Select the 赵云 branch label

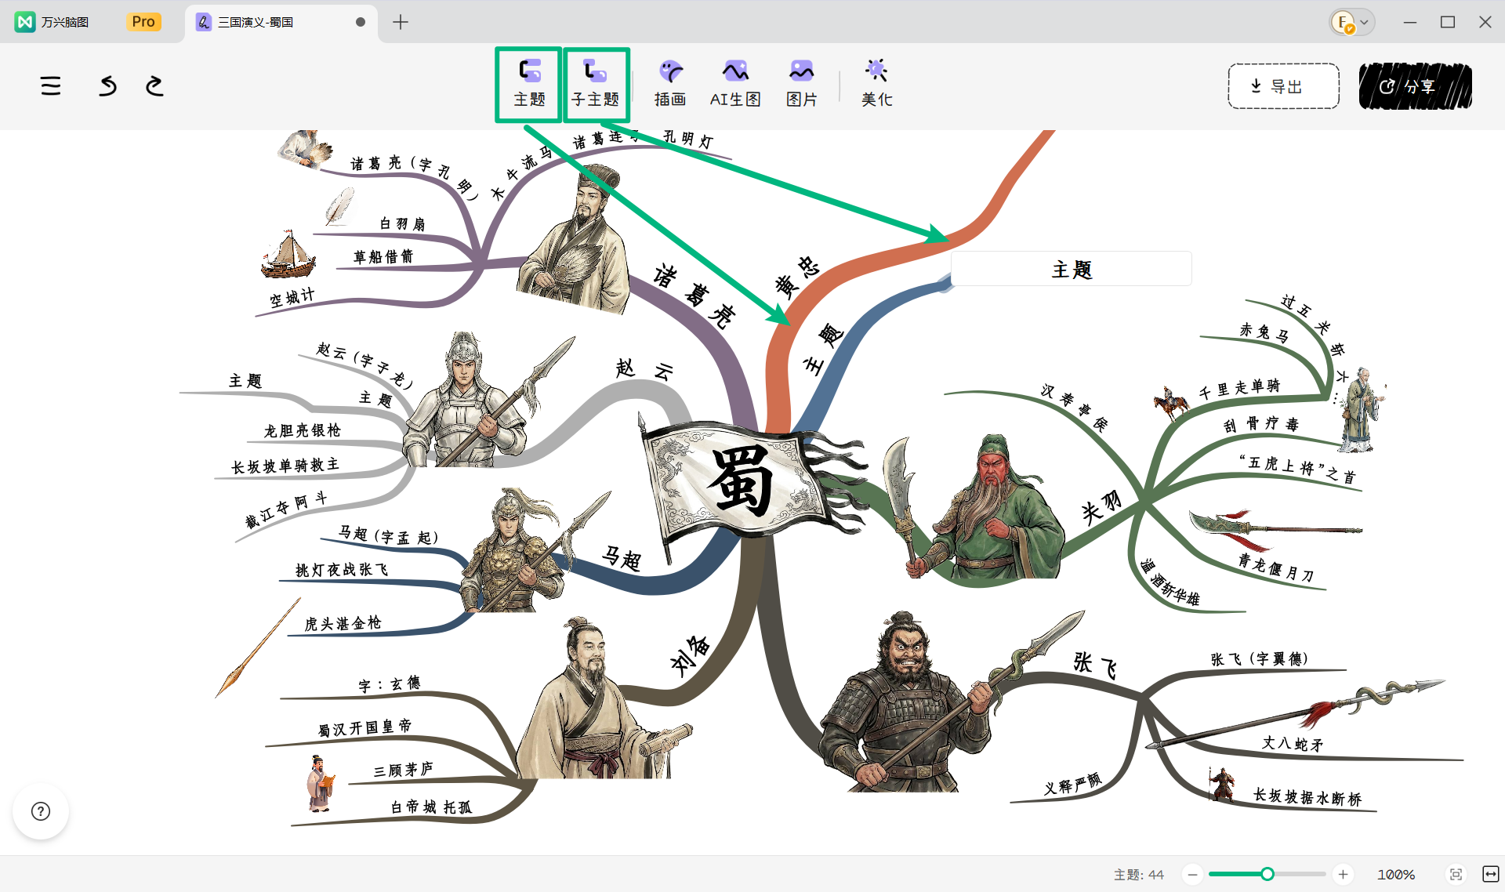644,369
